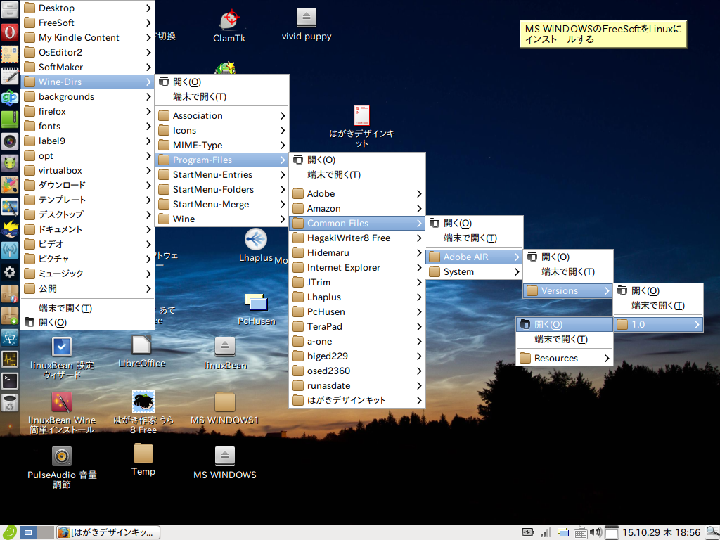Open the gear settings dock icon
Screen dimensions: 720x540
click(10, 272)
